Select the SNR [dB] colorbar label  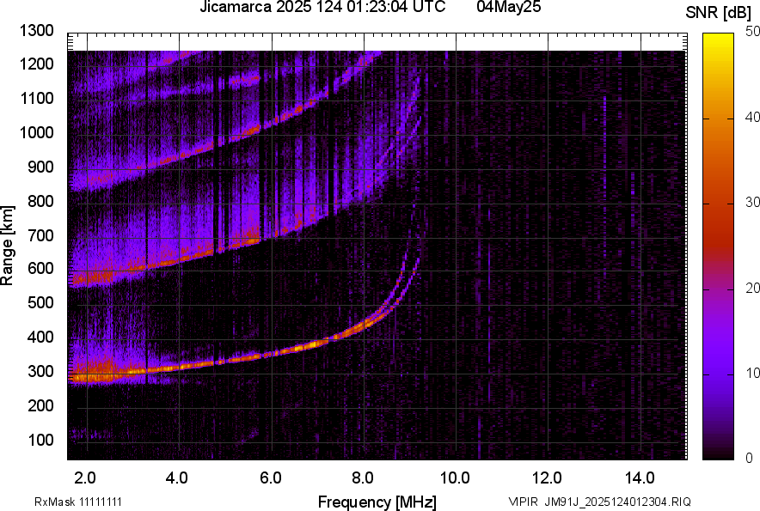719,13
